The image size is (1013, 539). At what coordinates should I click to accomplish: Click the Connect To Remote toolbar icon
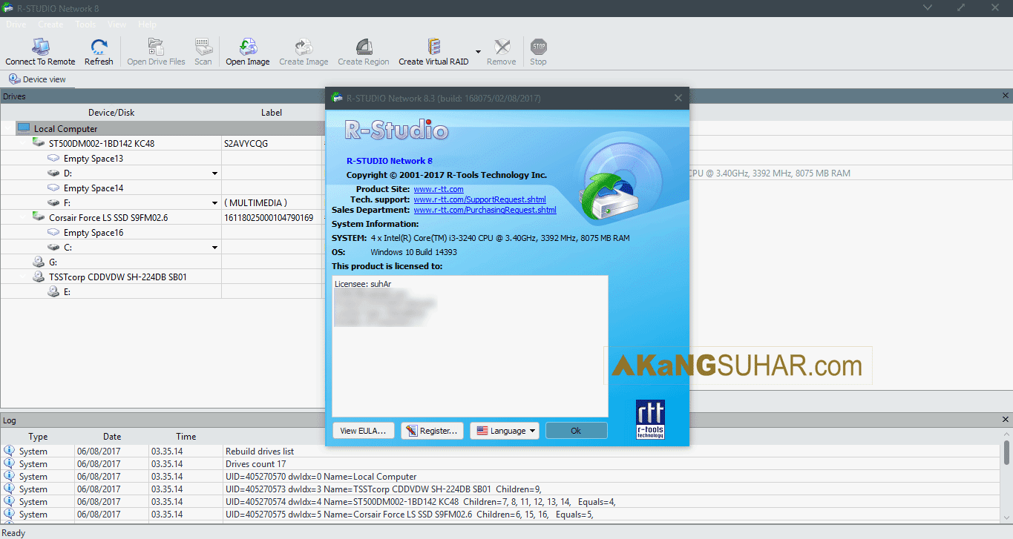(x=40, y=47)
